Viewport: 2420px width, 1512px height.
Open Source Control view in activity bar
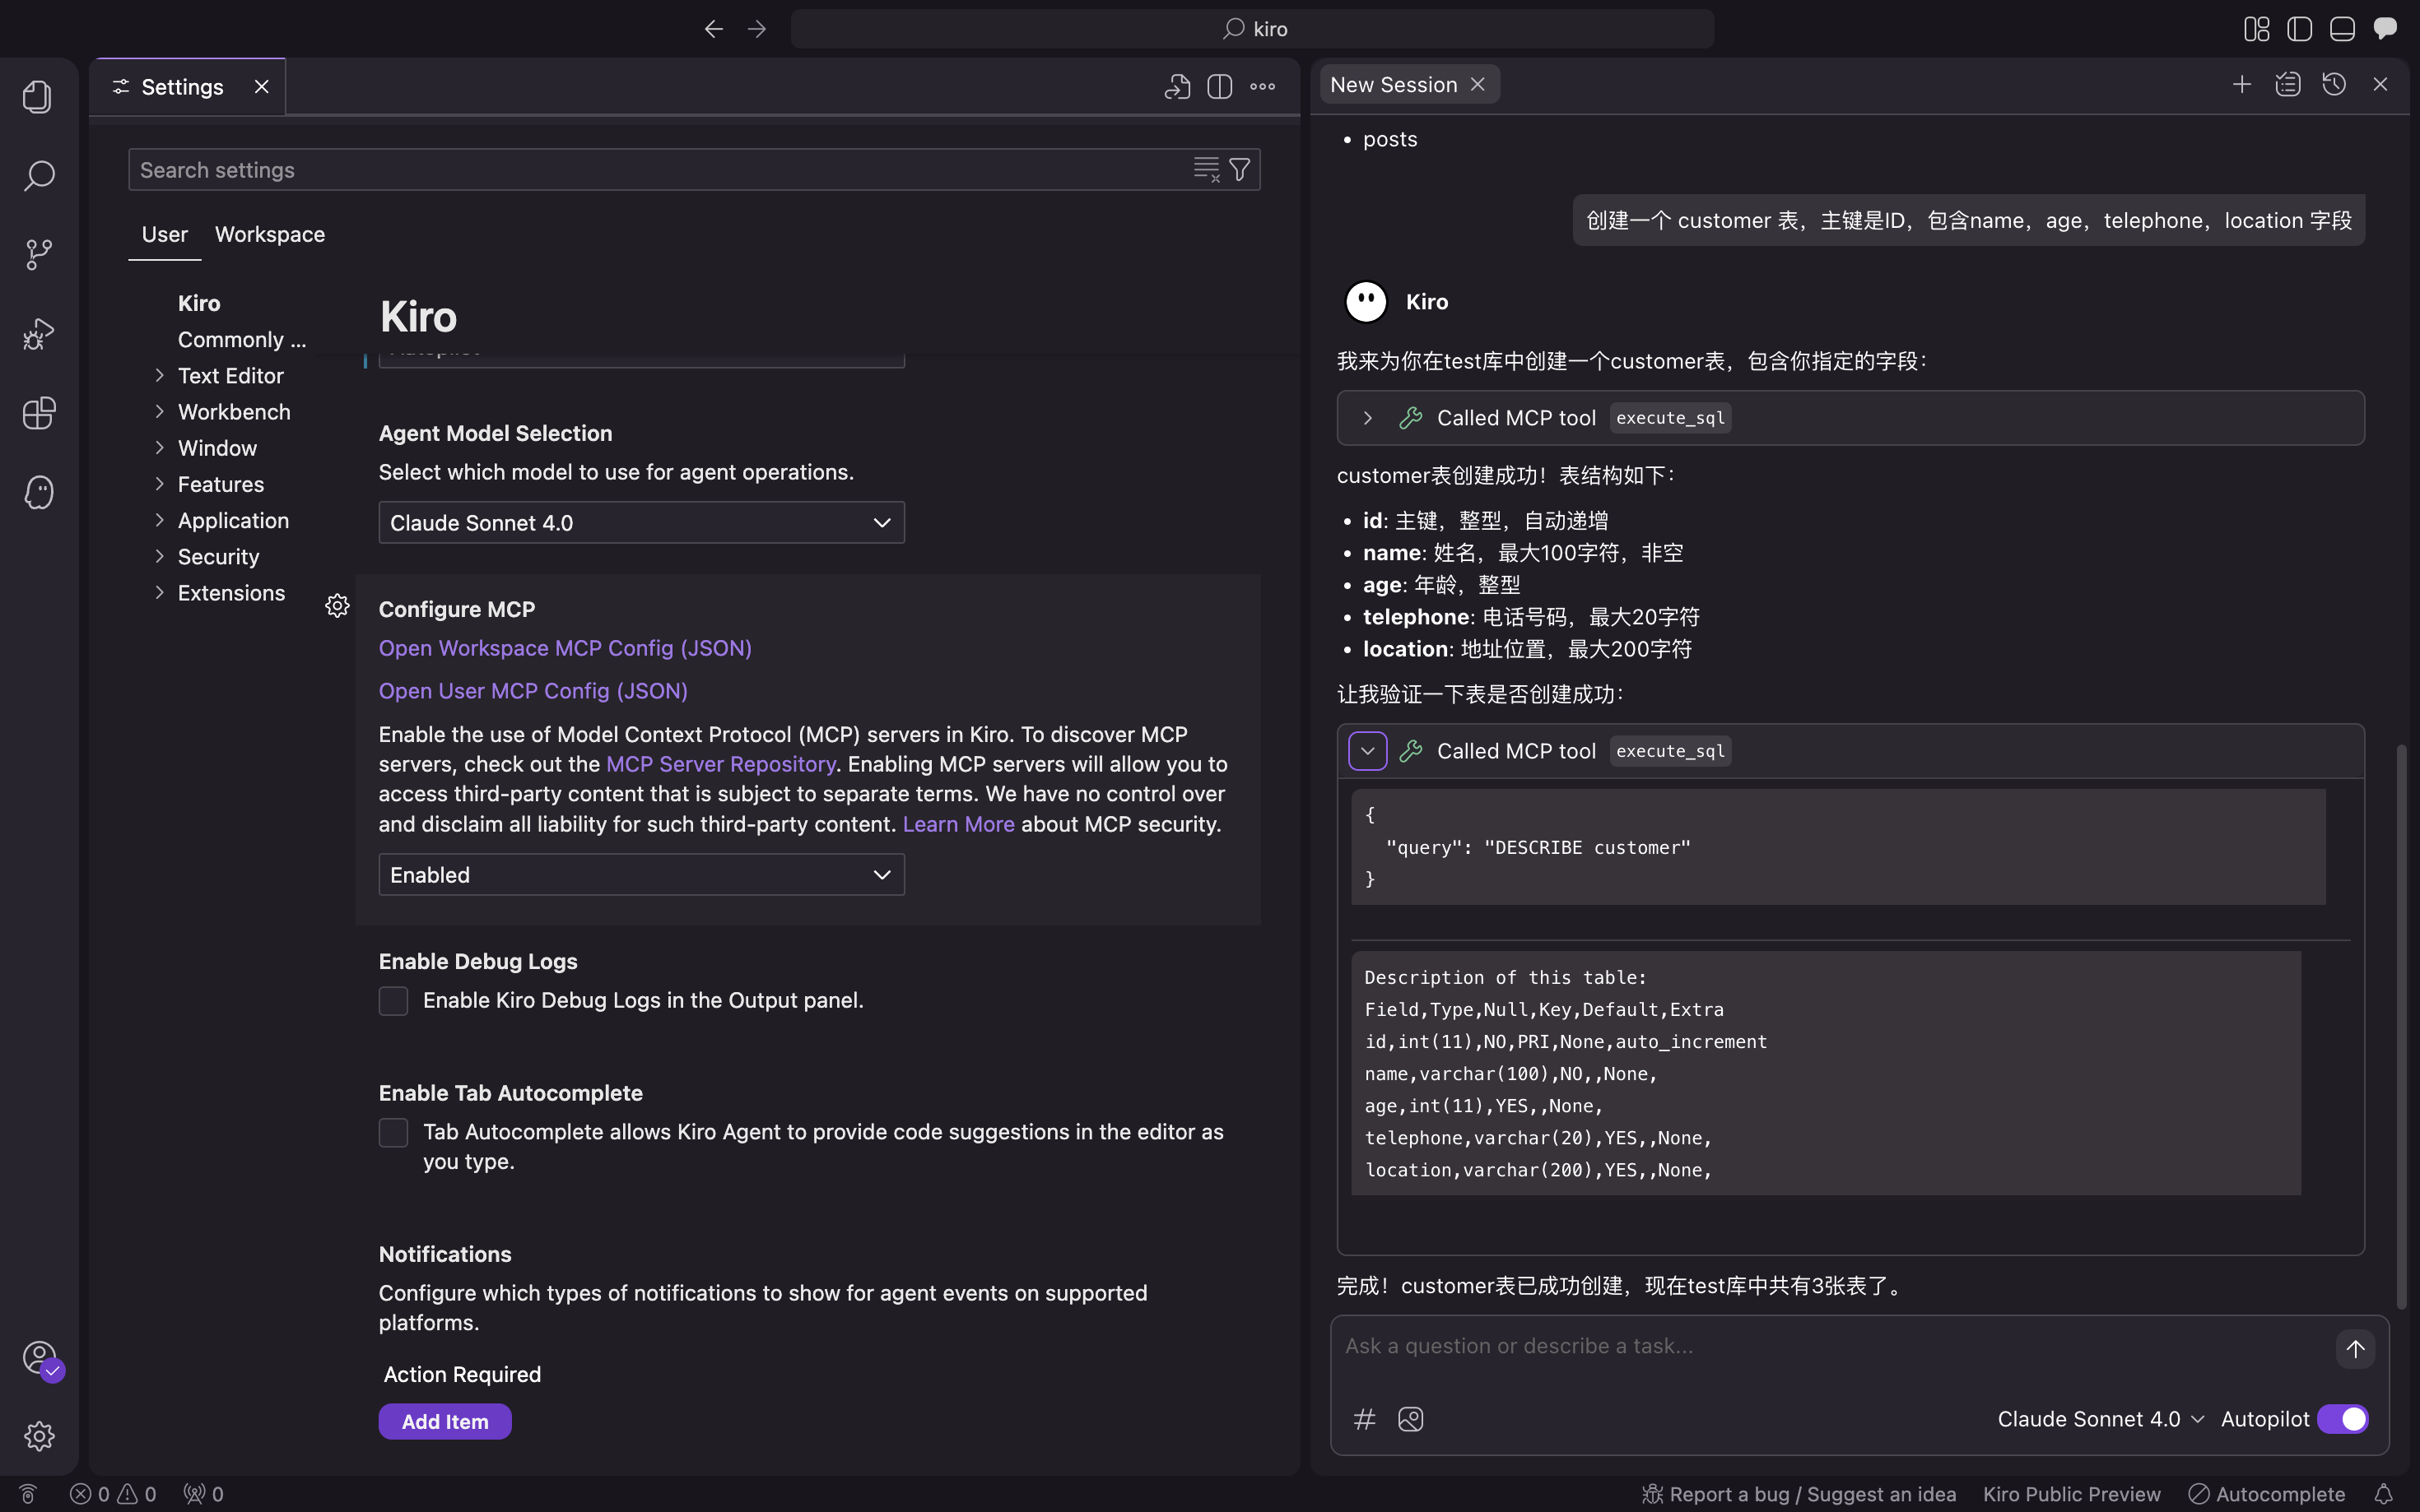[38, 254]
